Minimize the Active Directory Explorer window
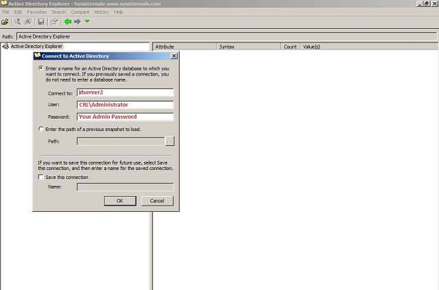439x290 pixels. (x=419, y=3)
